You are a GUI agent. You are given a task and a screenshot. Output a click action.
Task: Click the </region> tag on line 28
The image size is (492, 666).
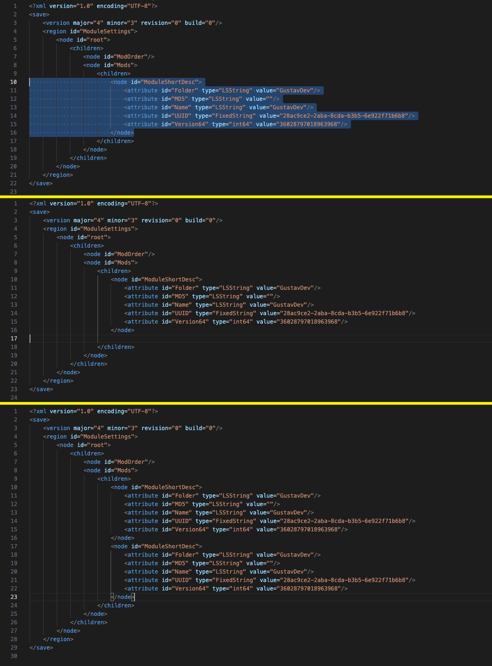tap(58, 639)
